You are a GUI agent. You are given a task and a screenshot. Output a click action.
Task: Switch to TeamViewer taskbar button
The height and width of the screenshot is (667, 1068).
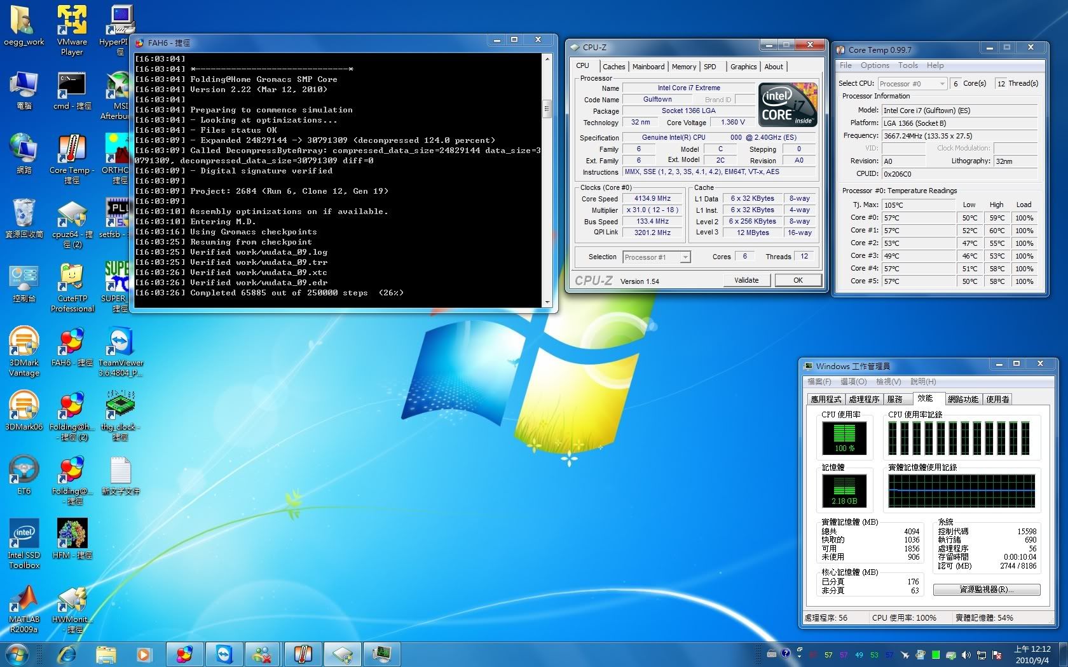(224, 654)
